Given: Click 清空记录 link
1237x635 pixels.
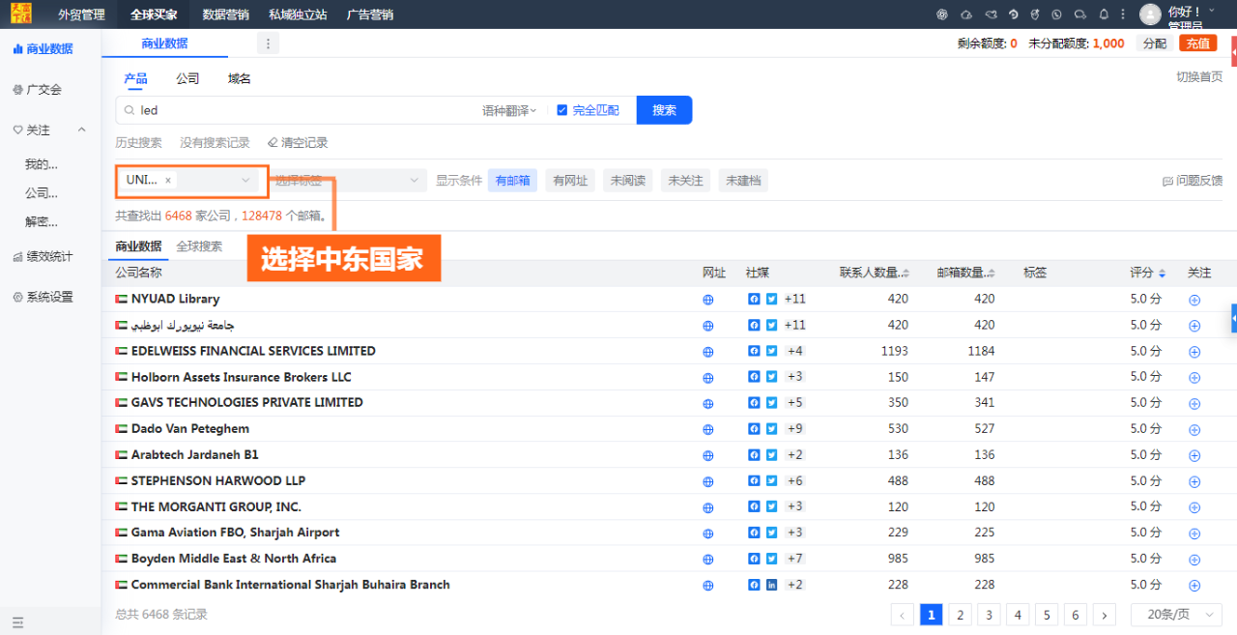Looking at the screenshot, I should click(298, 143).
